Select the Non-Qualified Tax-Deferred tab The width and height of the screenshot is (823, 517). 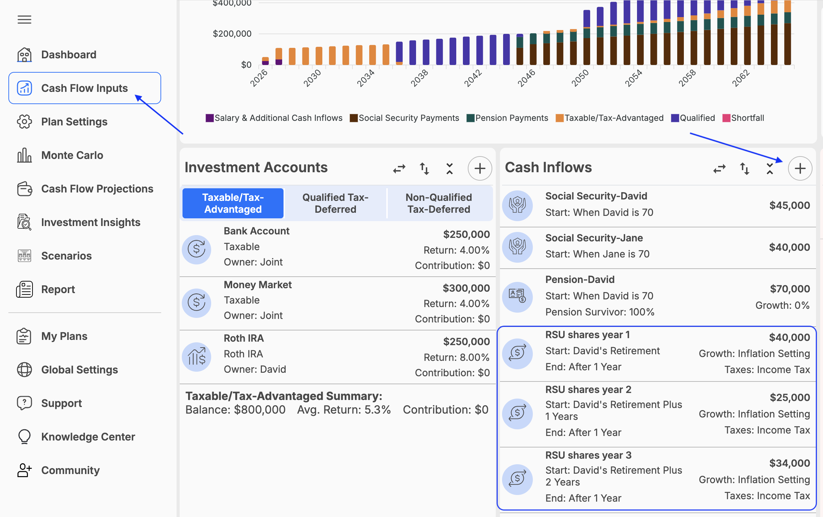pos(438,203)
